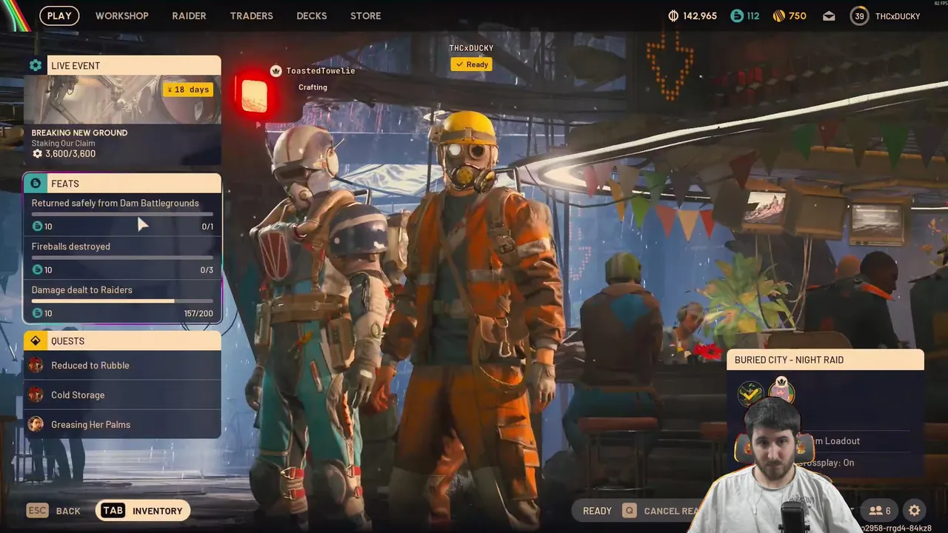The height and width of the screenshot is (533, 948).
Task: Click the READY button at bottom
Action: coord(597,511)
